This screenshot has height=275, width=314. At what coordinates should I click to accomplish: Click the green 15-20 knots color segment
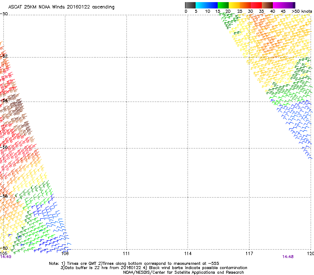[x=223, y=5]
